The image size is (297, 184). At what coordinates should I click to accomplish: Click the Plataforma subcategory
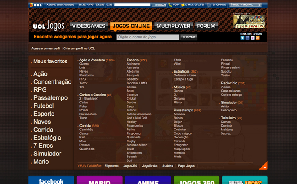(87, 76)
